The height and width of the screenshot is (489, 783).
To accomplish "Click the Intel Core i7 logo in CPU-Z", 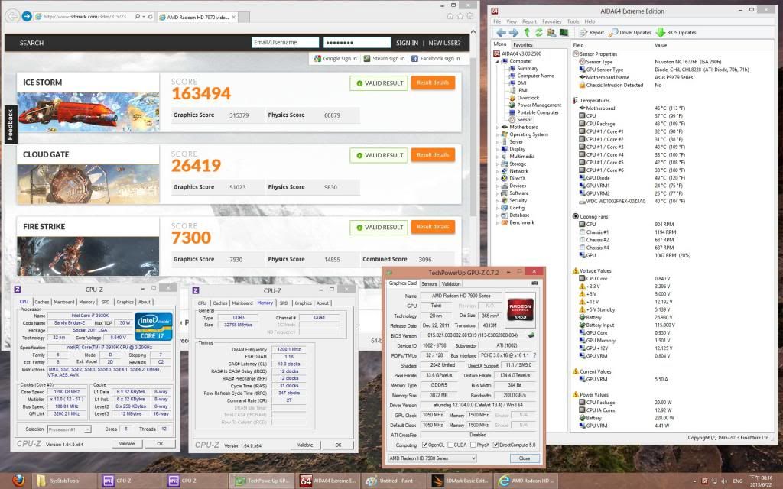I will 154,325.
